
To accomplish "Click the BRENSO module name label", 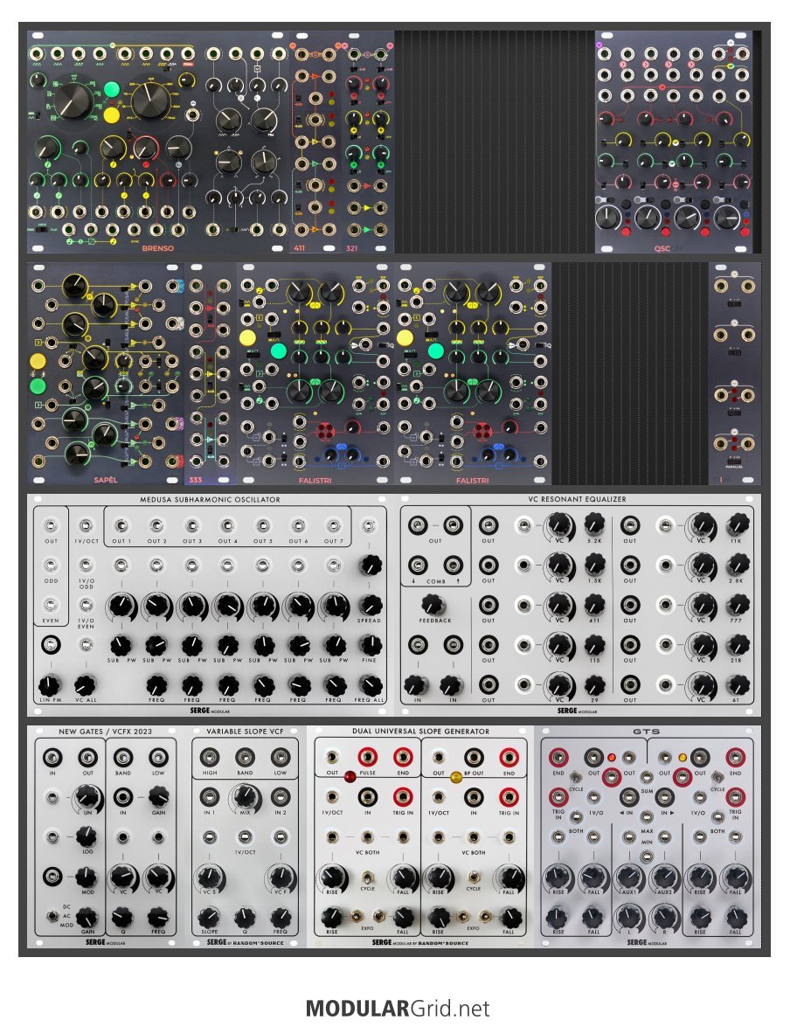I will pyautogui.click(x=158, y=248).
